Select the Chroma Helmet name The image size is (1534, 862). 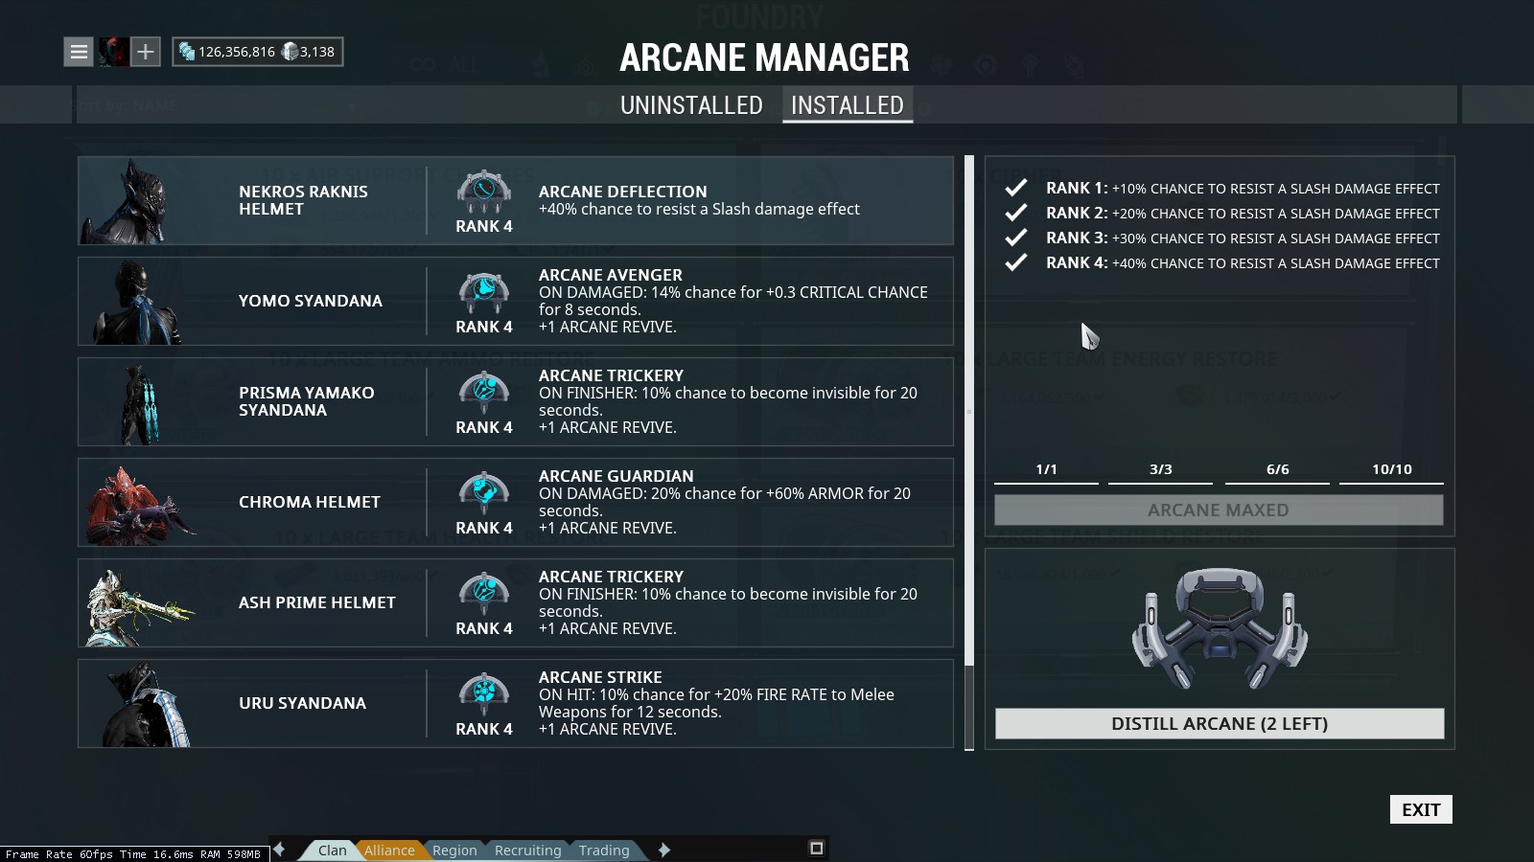[x=310, y=502]
